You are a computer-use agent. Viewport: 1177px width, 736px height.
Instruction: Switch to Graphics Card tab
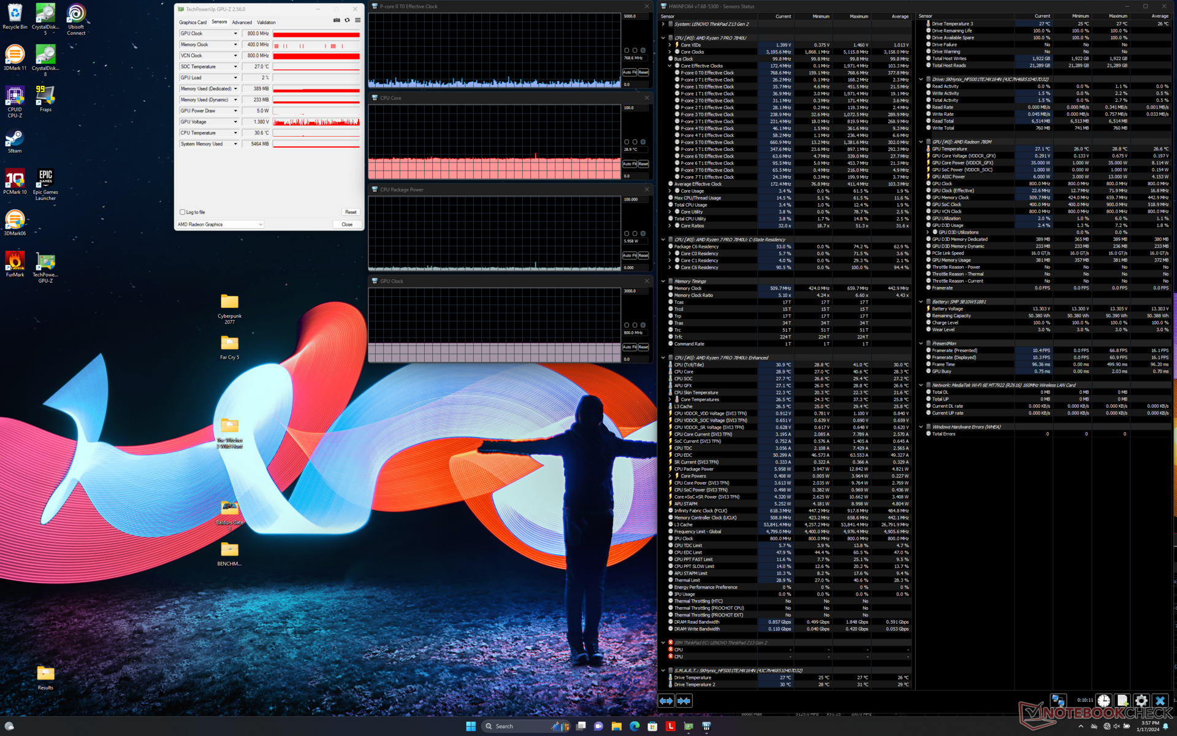192,22
